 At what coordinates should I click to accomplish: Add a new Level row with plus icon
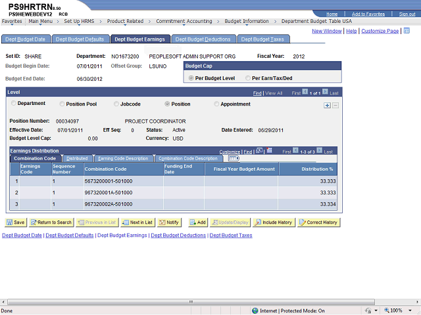pyautogui.click(x=327, y=106)
